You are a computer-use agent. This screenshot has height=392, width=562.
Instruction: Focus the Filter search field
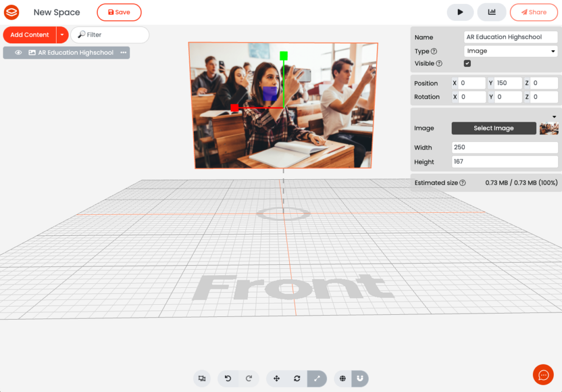(110, 35)
